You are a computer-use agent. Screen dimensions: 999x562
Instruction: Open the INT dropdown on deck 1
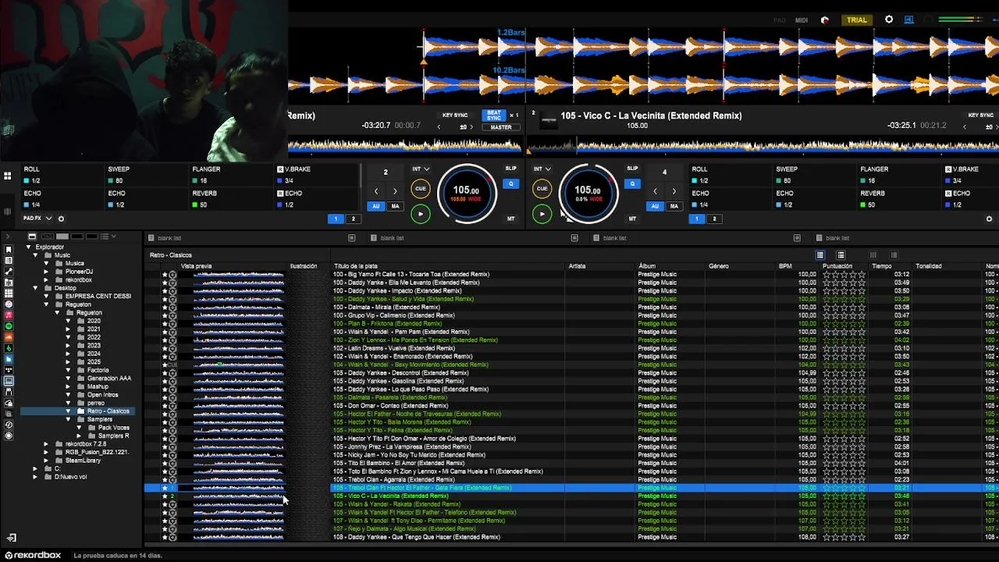[421, 169]
